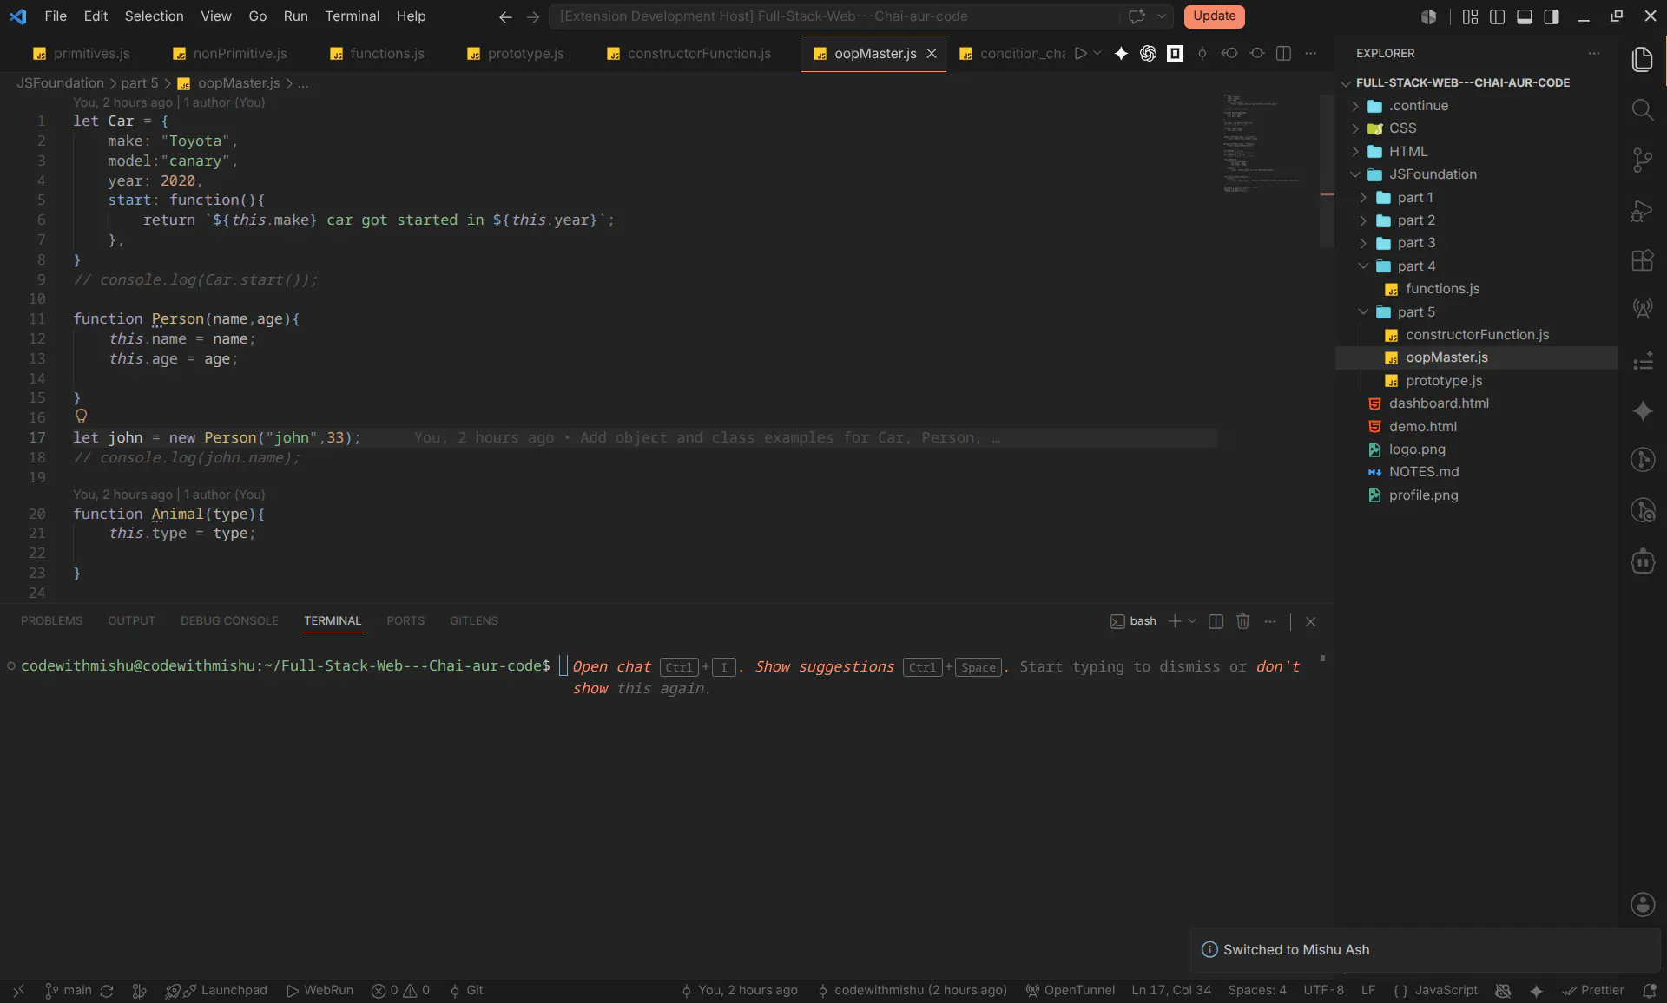Run the file with the play icon
Image resolution: width=1667 pixels, height=1003 pixels.
1080,53
